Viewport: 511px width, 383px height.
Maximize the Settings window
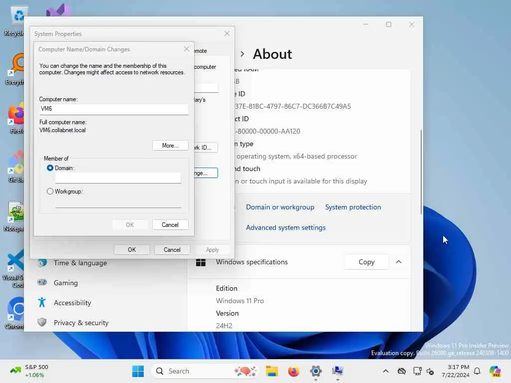pos(388,24)
